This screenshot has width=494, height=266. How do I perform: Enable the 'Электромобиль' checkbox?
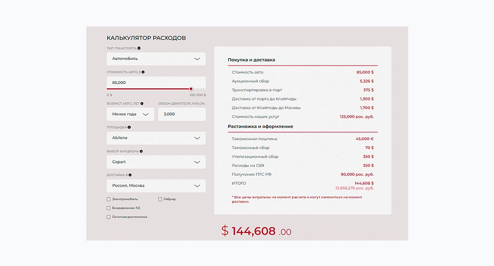[x=109, y=199]
